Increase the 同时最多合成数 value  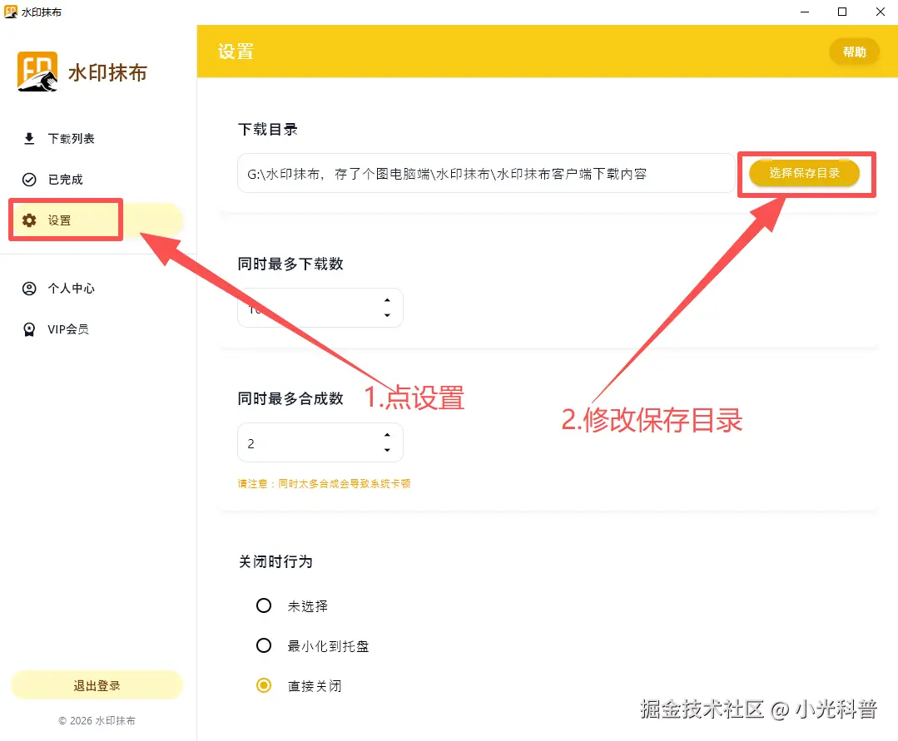point(387,435)
